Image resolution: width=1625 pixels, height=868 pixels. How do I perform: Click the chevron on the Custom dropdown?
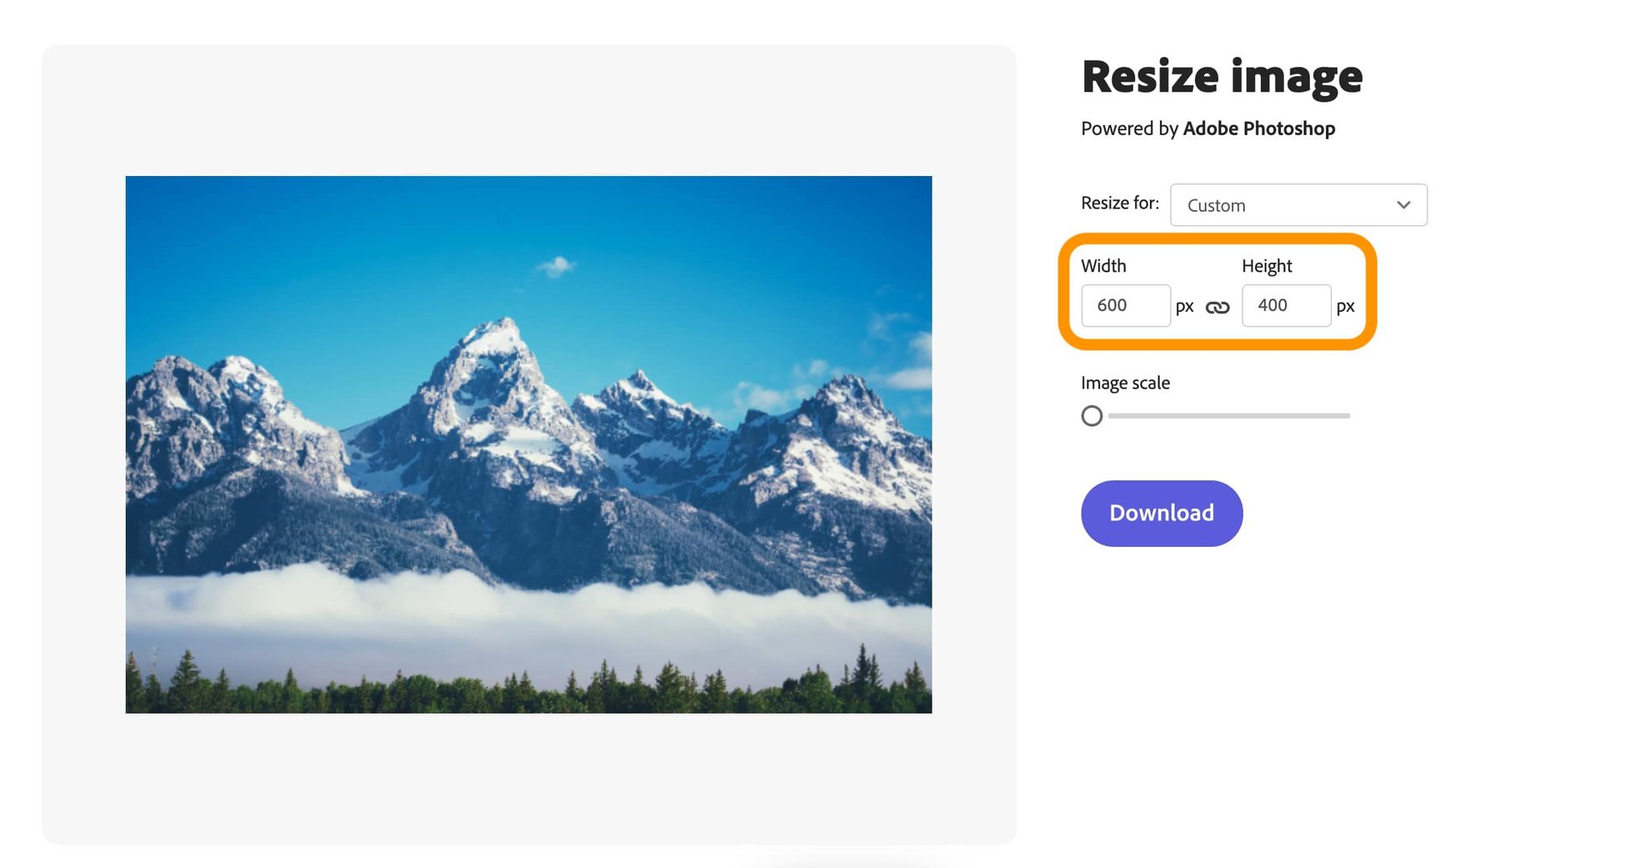point(1402,204)
